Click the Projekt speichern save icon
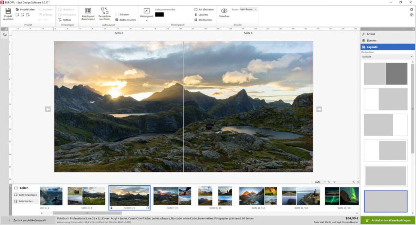Viewport: 416px width, 225px height. 8,11
